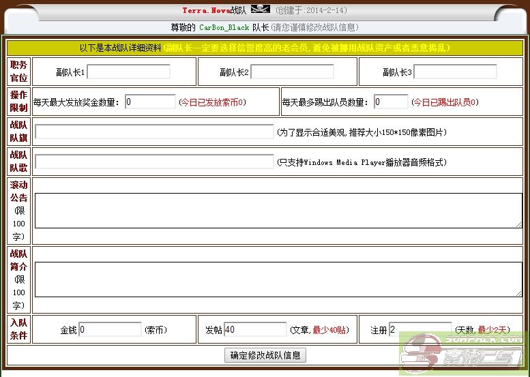This screenshot has width=530, height=377.
Task: Focus the 战队简介 text area
Action: [278, 279]
